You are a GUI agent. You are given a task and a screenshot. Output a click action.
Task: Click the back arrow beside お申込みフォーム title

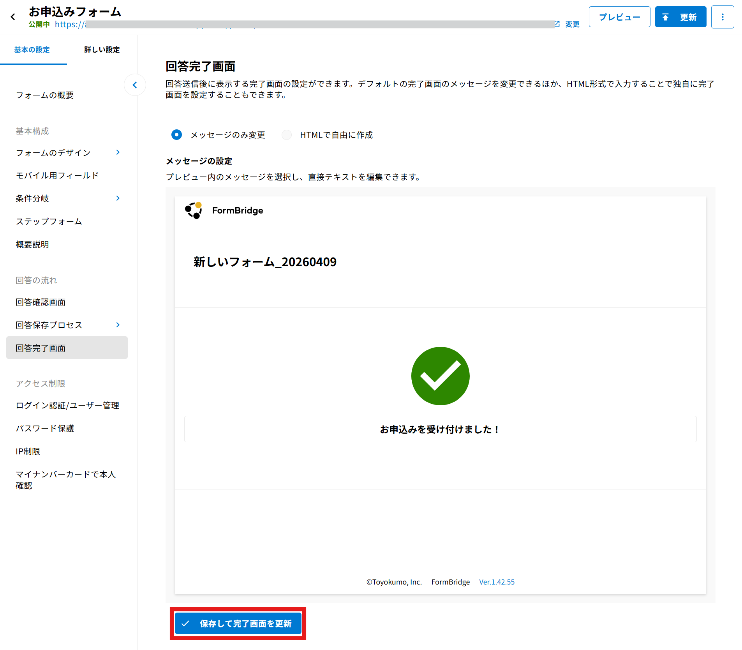(x=13, y=17)
